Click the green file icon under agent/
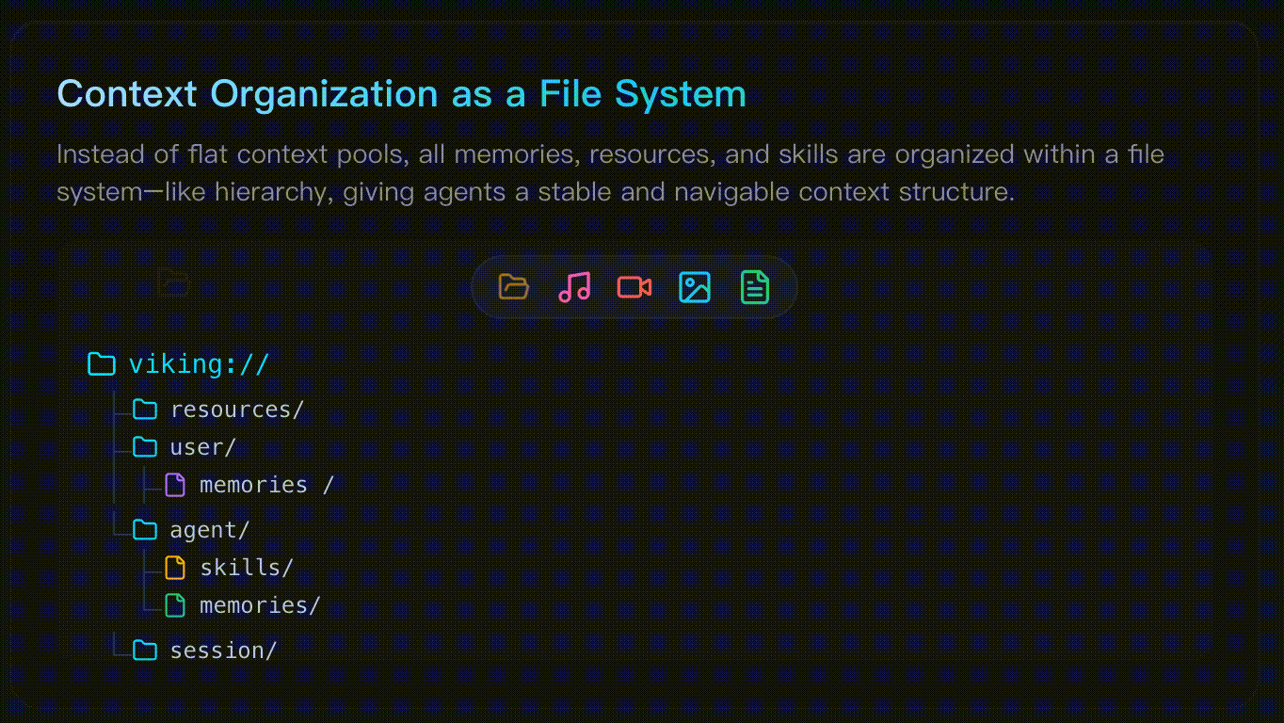The image size is (1284, 723). coord(175,605)
